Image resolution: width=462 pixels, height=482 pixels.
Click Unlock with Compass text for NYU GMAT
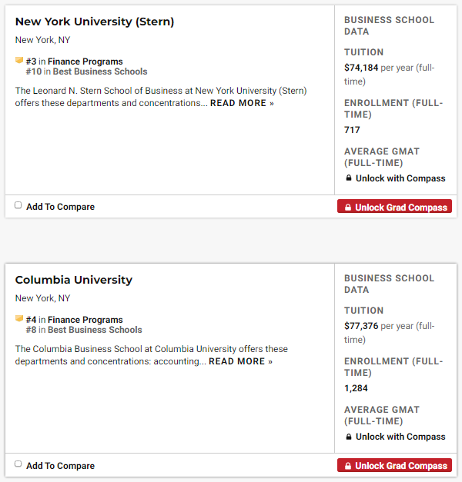[400, 178]
